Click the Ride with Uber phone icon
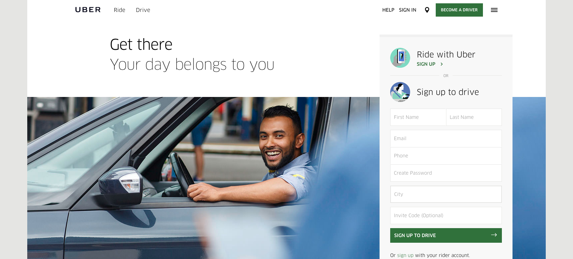This screenshot has height=259, width=573. click(x=400, y=58)
